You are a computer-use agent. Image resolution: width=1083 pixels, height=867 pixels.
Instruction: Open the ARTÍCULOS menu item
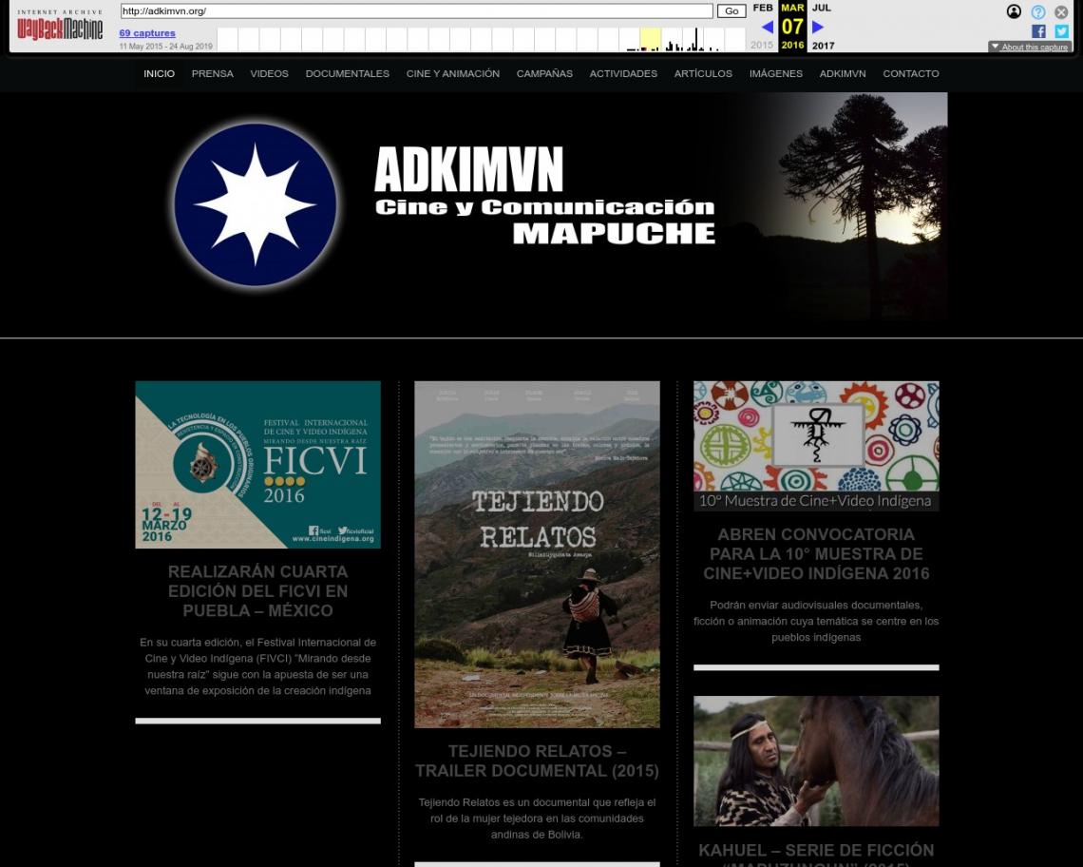(703, 73)
